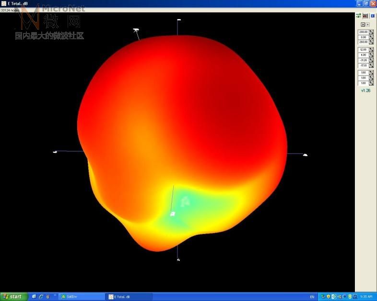Select the 4.00 input field

pos(363,55)
